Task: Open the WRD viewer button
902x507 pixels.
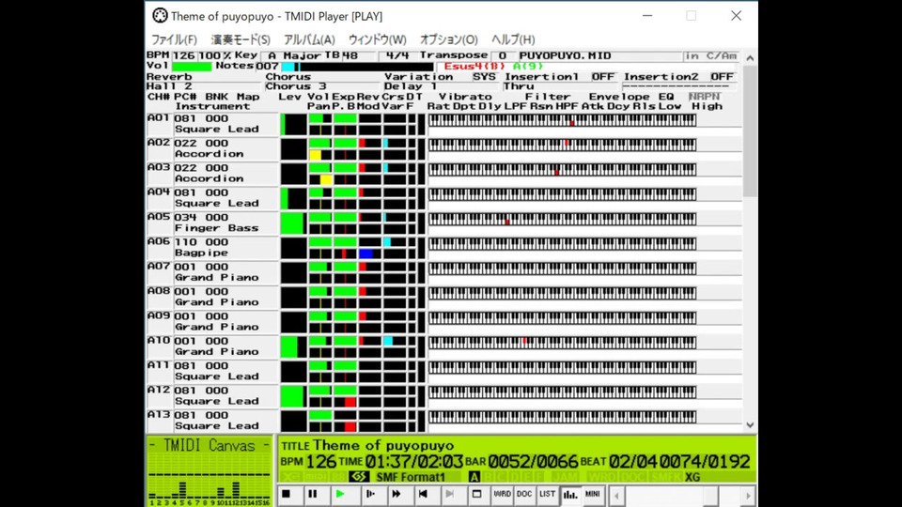Action: coord(502,495)
